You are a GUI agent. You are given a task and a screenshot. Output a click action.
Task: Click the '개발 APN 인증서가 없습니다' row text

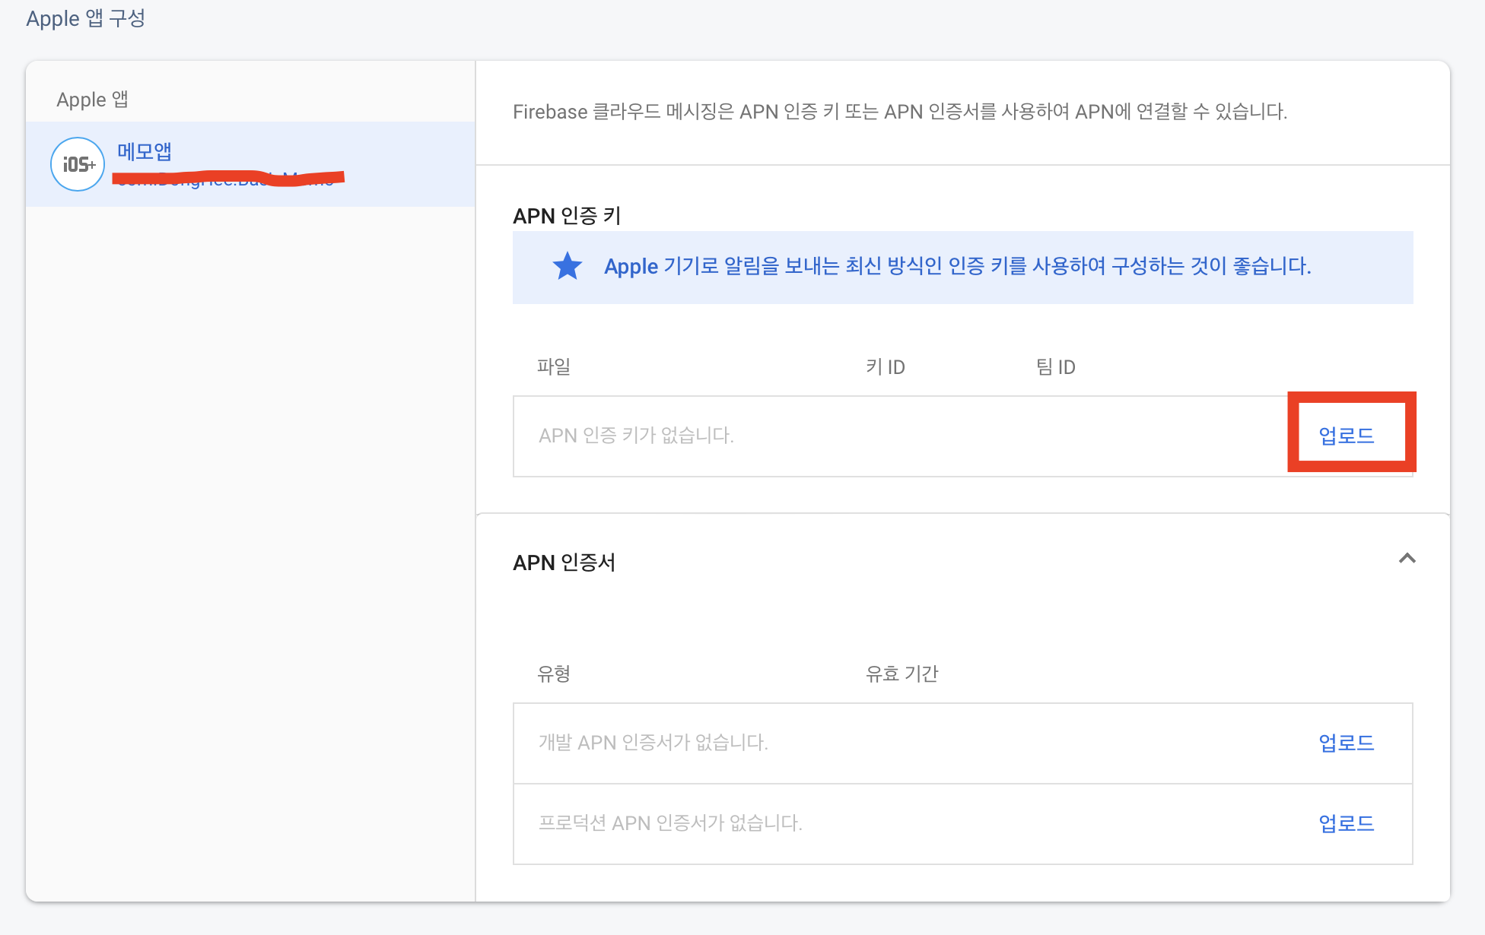653,743
